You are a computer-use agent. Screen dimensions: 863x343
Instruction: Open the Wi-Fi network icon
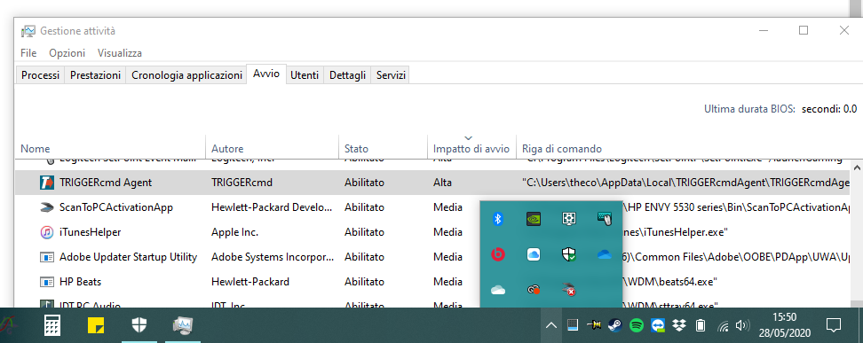[x=724, y=326]
